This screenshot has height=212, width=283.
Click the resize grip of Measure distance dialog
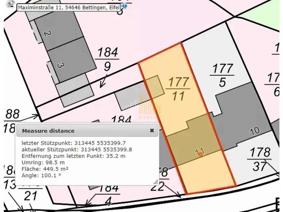click(x=156, y=182)
